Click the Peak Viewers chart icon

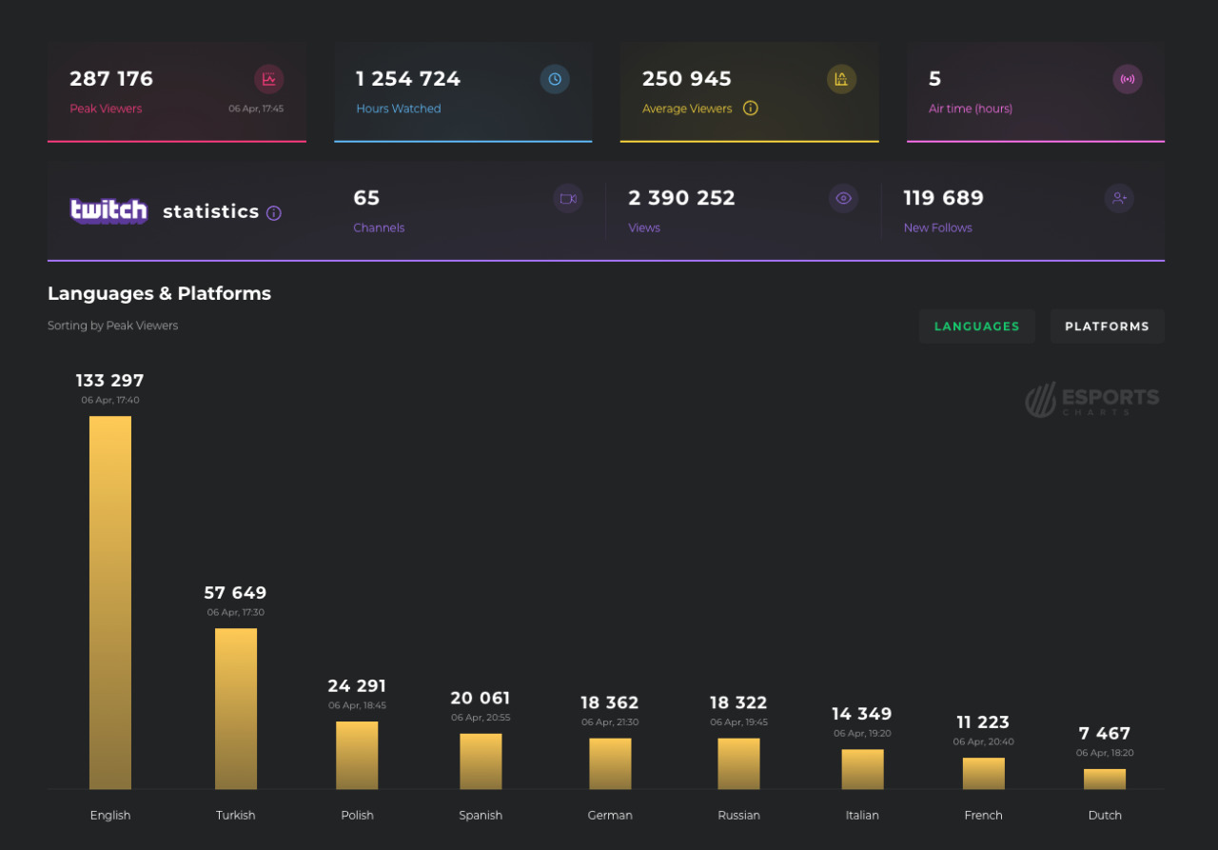(269, 79)
